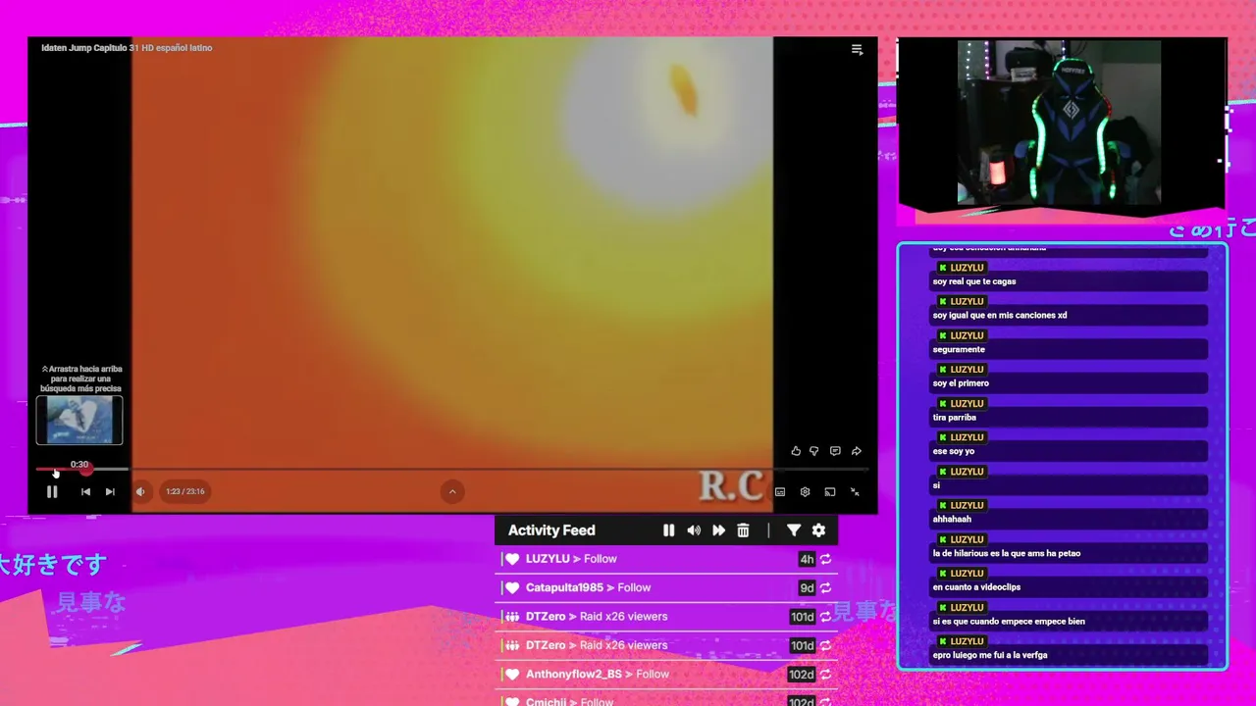Toggle subtitles in the video player
This screenshot has width=1256, height=706.
coord(780,492)
